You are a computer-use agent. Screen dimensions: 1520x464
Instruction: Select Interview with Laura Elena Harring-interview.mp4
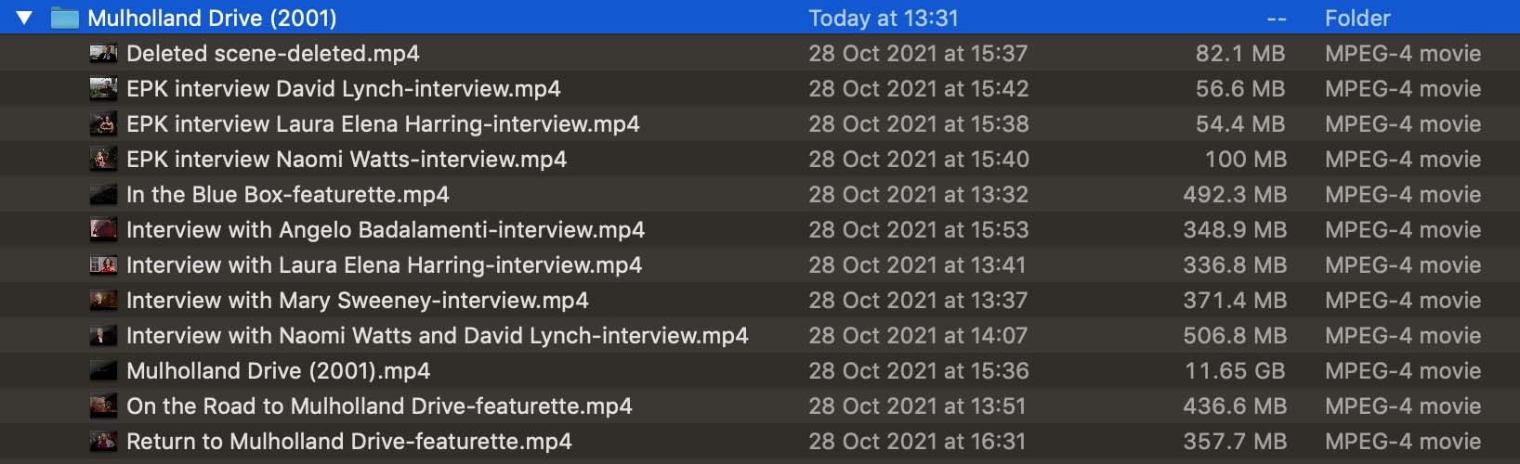(384, 264)
